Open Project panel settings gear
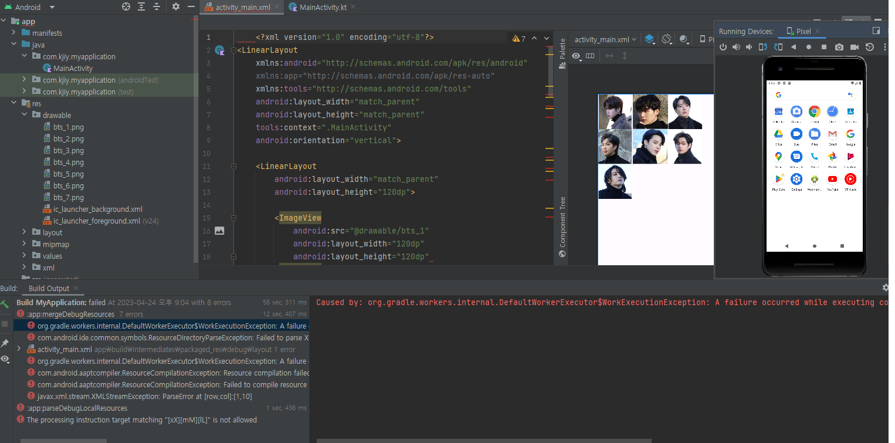Screen dimensions: 895x443 176,7
